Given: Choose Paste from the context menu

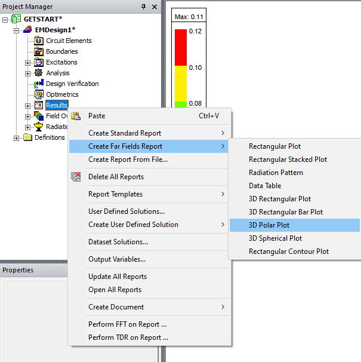Looking at the screenshot, I should [x=150, y=116].
